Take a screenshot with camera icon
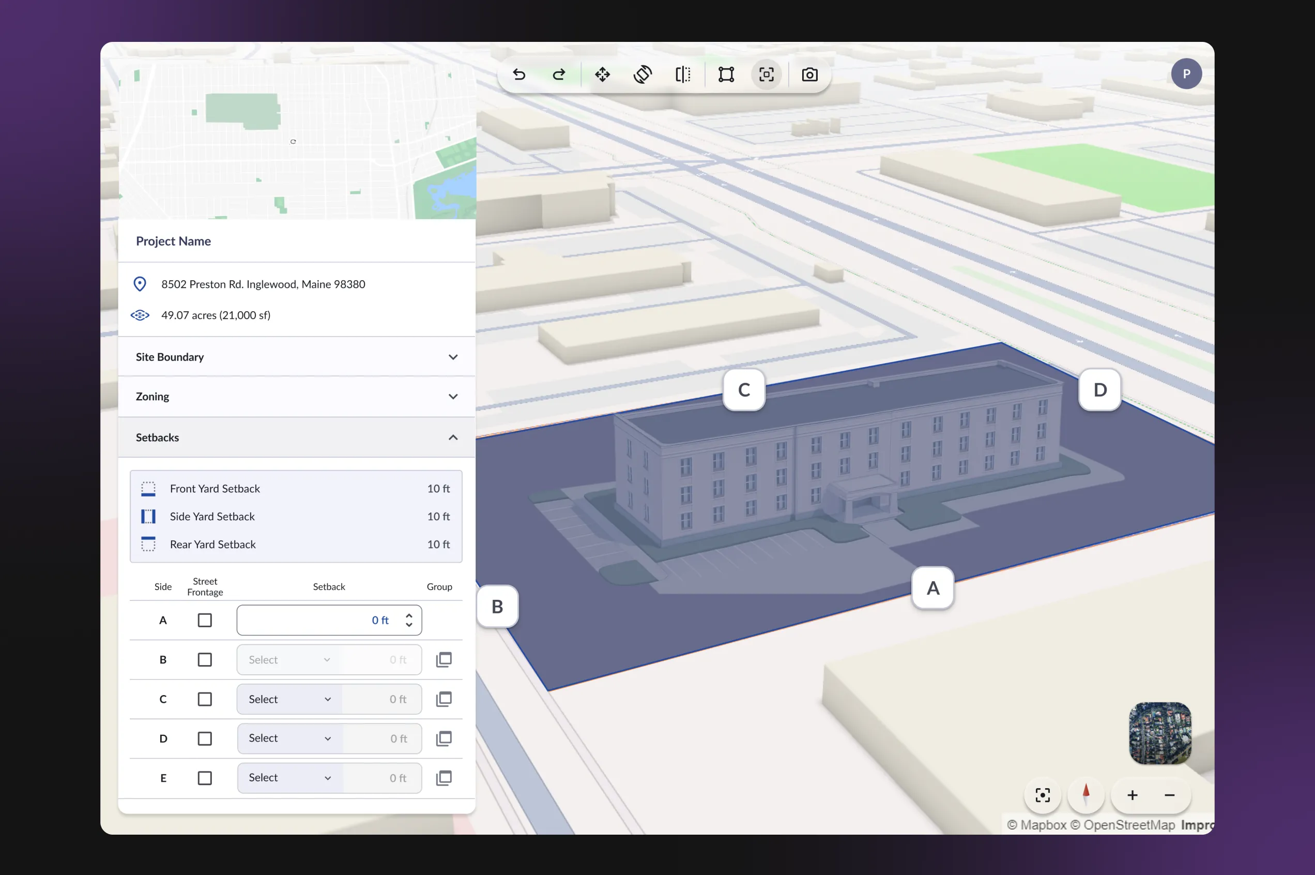 click(809, 74)
